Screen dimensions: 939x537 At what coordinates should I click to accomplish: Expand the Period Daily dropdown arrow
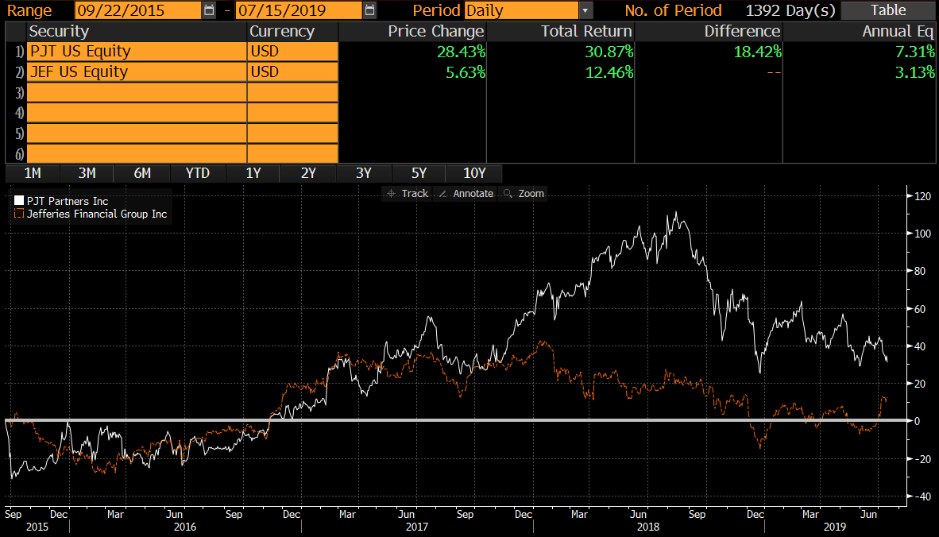[585, 10]
